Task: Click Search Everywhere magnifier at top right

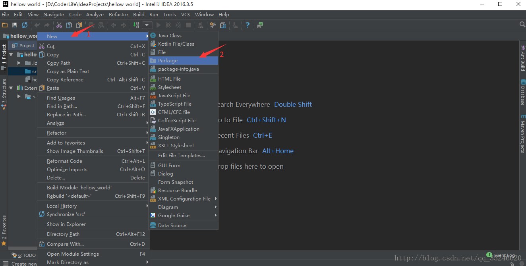Action: 522,25
